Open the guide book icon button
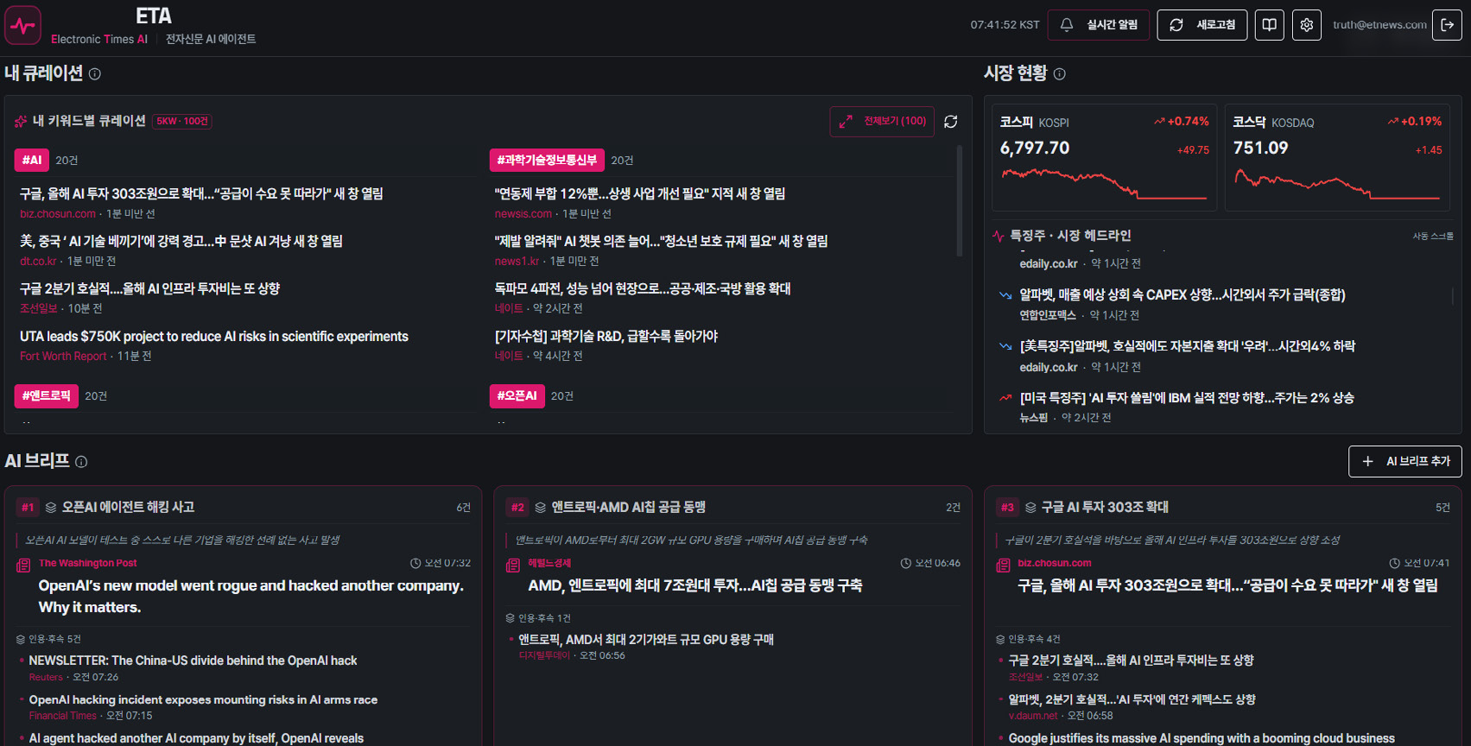The width and height of the screenshot is (1471, 746). click(1270, 25)
